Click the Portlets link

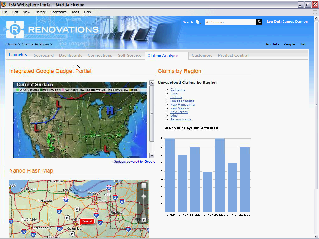click(x=272, y=44)
